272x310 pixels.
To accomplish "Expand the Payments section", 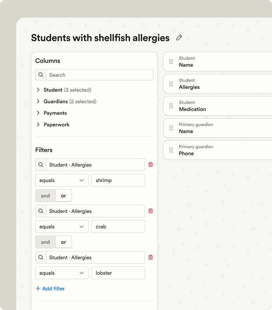I will [38, 113].
